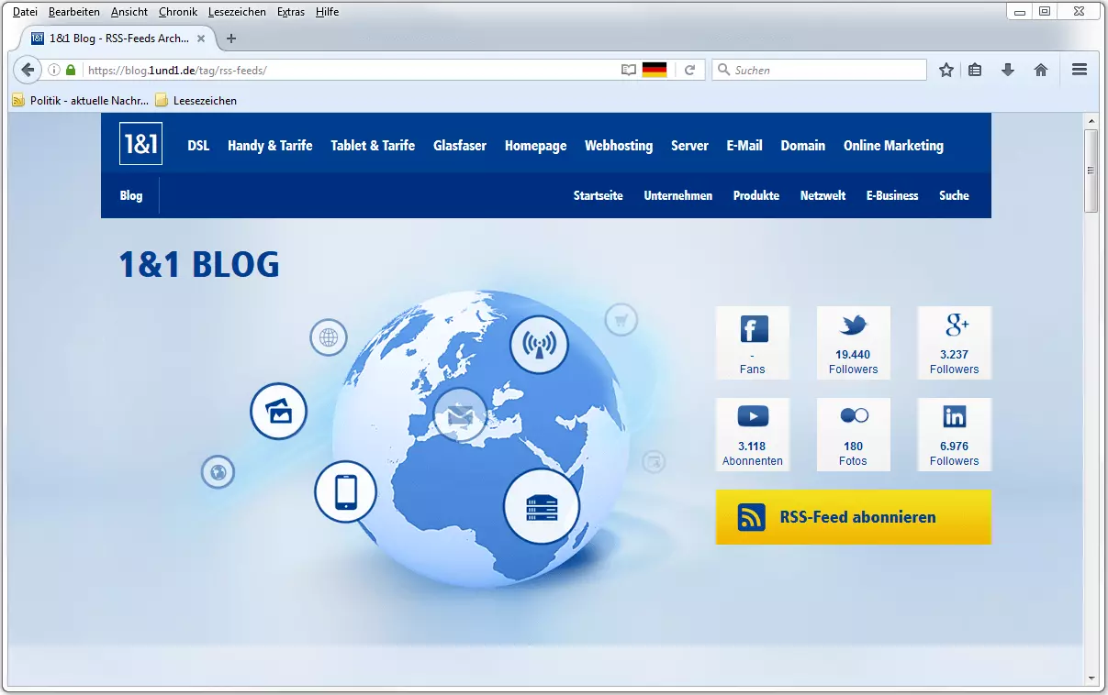
Task: Click the browser back arrow button
Action: (x=28, y=70)
